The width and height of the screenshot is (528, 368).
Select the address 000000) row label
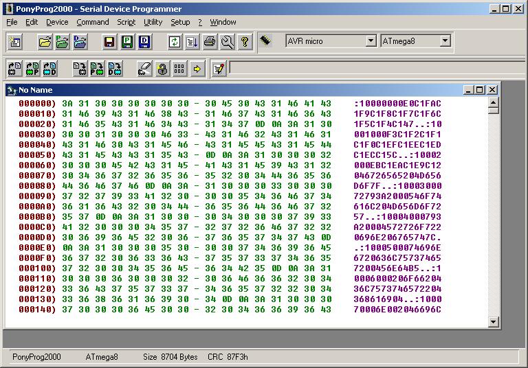click(x=37, y=104)
